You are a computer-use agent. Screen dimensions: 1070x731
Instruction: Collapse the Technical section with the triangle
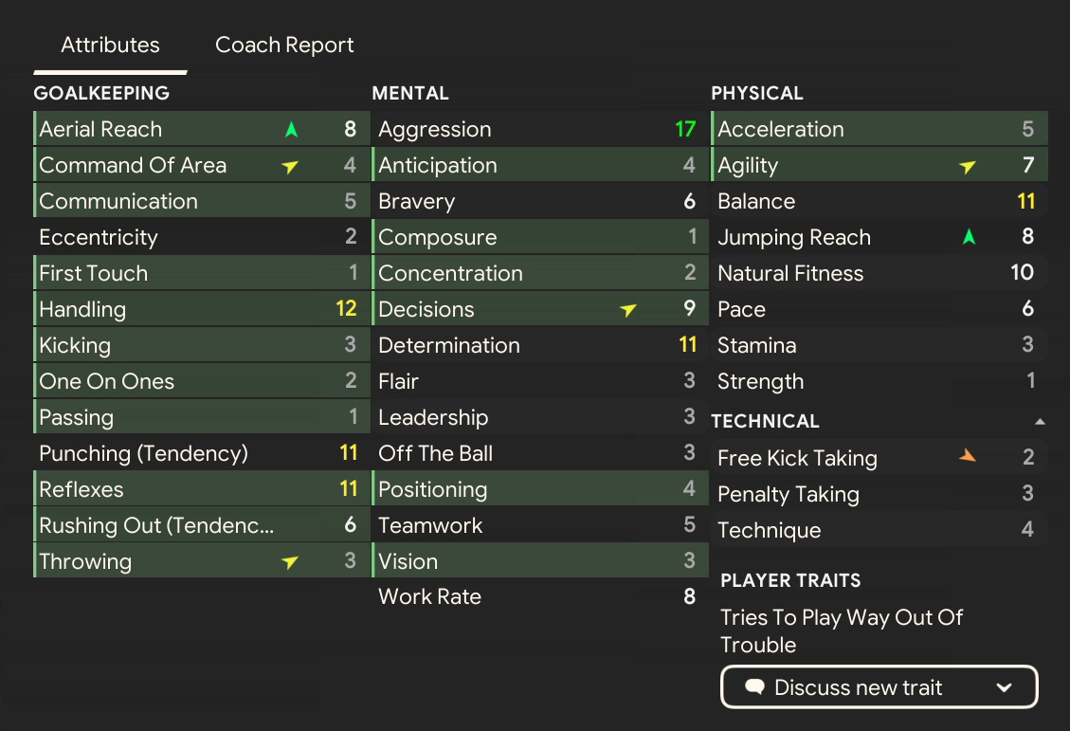pos(1040,421)
